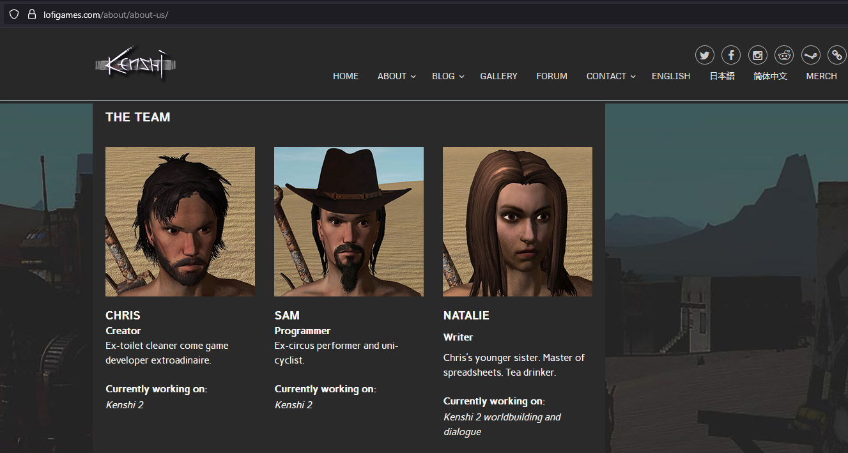This screenshot has width=848, height=453.
Task: Open the ABOUT menu item
Action: [x=392, y=76]
